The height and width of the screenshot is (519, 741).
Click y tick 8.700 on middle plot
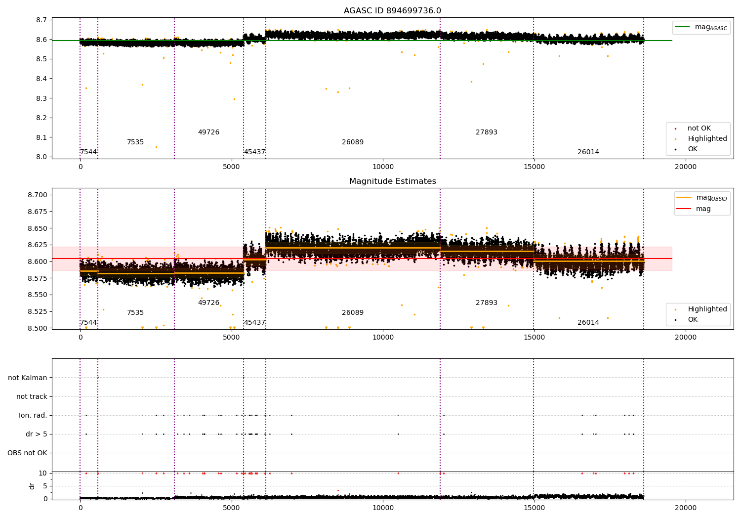click(37, 195)
